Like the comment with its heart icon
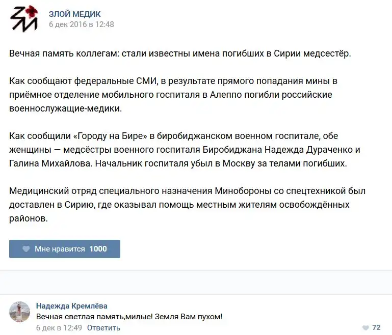The height and width of the screenshot is (335, 392). [365, 327]
